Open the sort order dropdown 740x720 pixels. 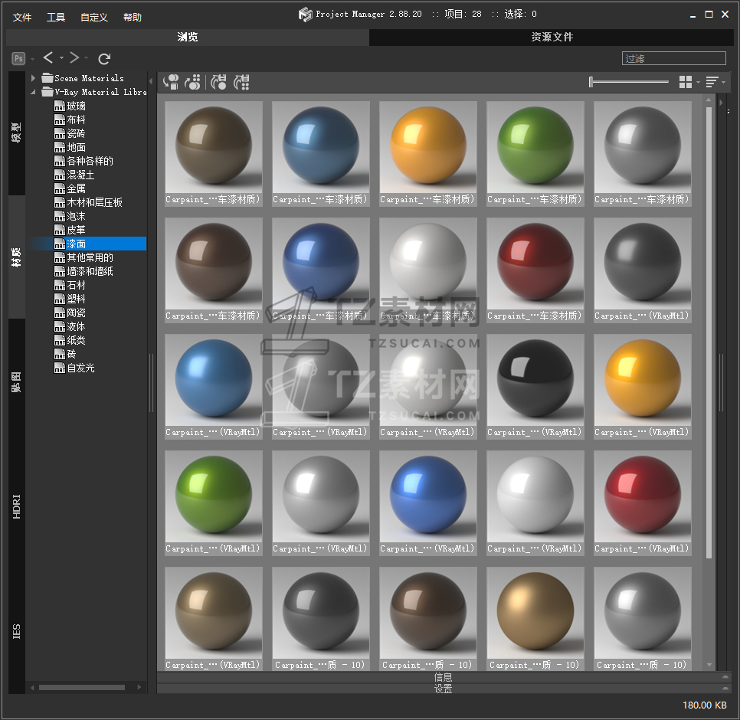click(715, 82)
